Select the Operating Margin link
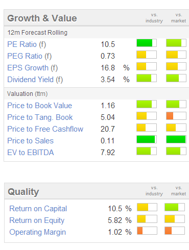The height and width of the screenshot is (250, 189). coord(37,232)
